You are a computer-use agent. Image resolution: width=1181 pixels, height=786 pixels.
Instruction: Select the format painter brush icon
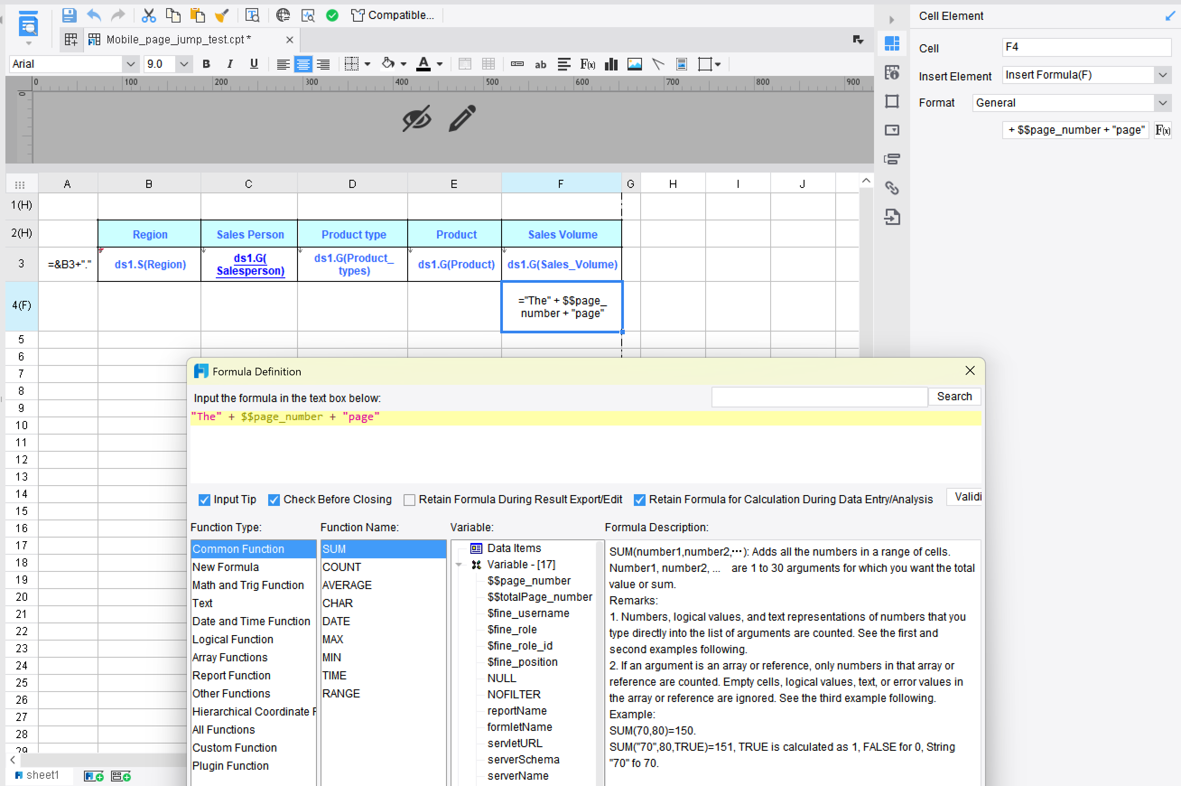[221, 15]
